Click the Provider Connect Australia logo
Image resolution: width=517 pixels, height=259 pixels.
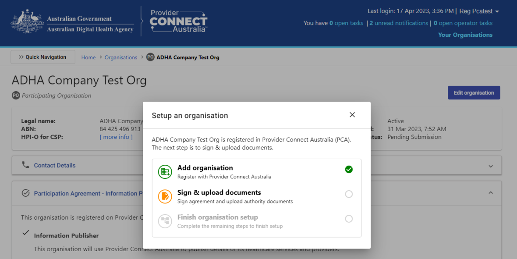coord(179,22)
